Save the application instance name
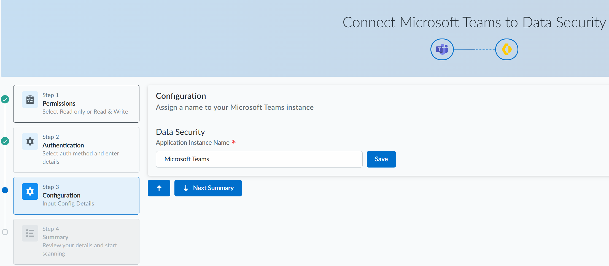The width and height of the screenshot is (609, 266). (x=381, y=159)
